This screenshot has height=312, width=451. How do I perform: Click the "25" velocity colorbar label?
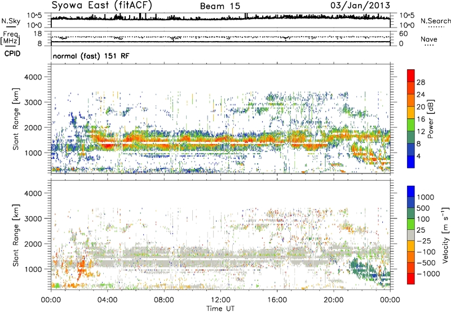click(421, 230)
